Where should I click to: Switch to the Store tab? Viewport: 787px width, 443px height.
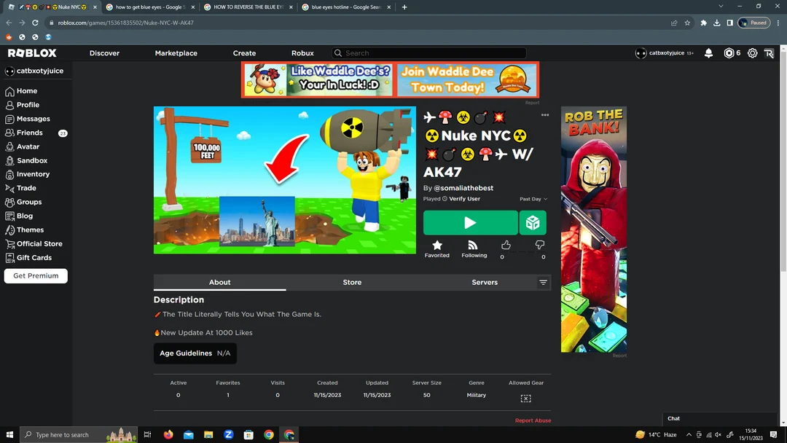point(352,283)
